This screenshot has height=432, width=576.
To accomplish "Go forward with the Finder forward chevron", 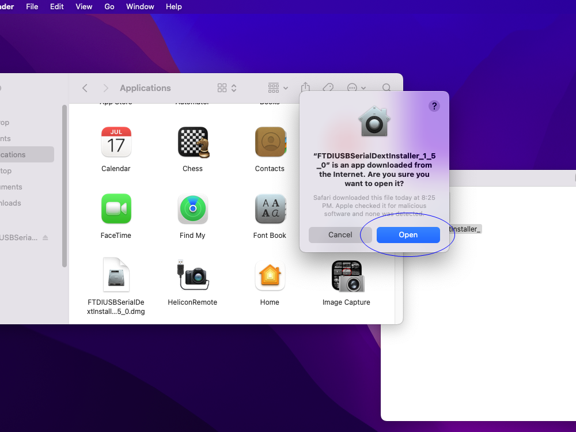I will (x=106, y=88).
